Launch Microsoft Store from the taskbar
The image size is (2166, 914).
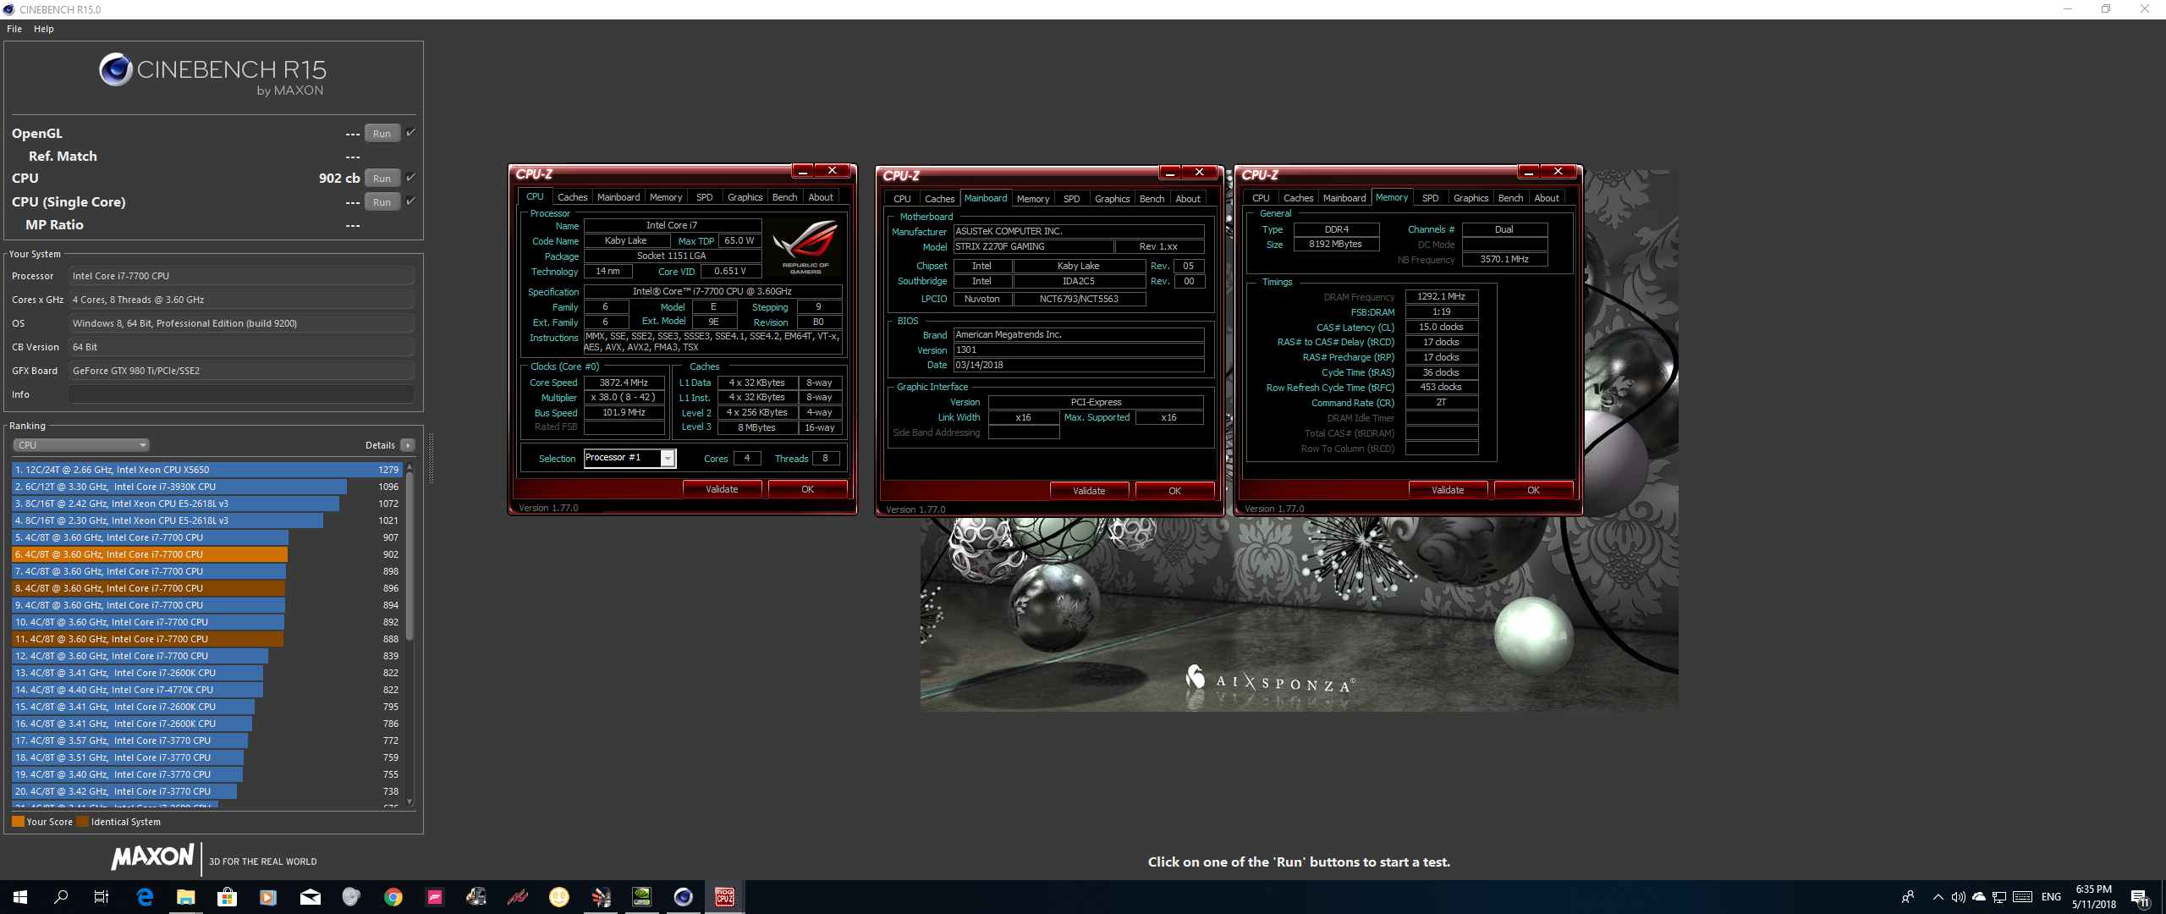(x=227, y=897)
